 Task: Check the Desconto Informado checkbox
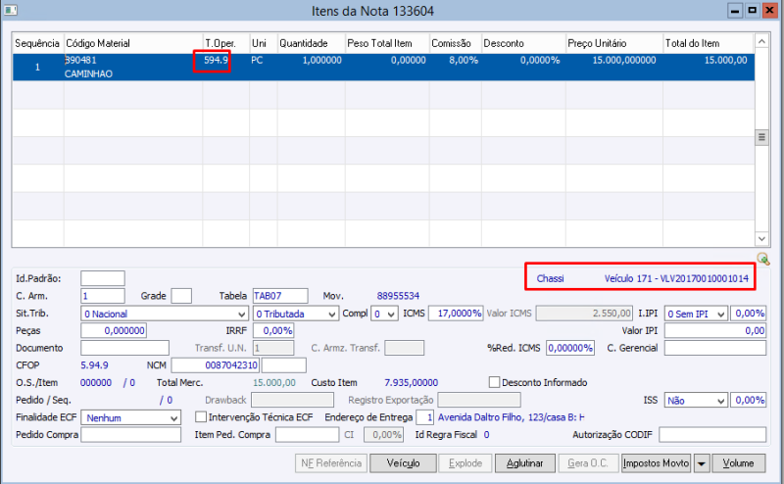(x=494, y=382)
